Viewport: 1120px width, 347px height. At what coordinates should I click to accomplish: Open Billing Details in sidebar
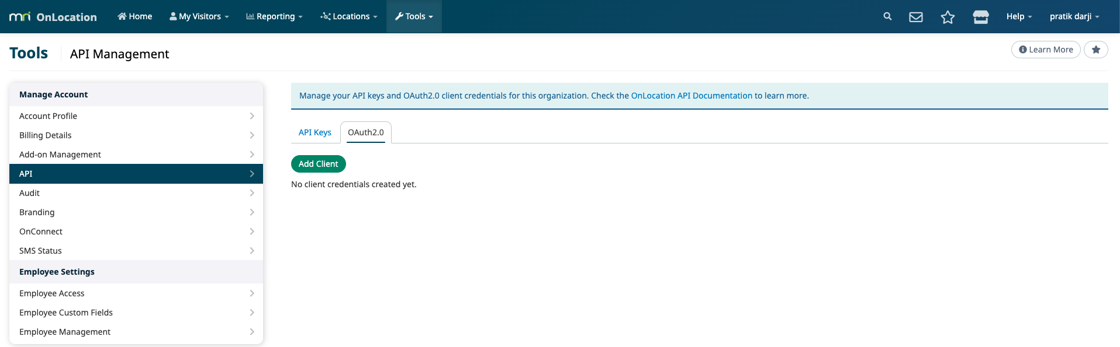point(136,135)
